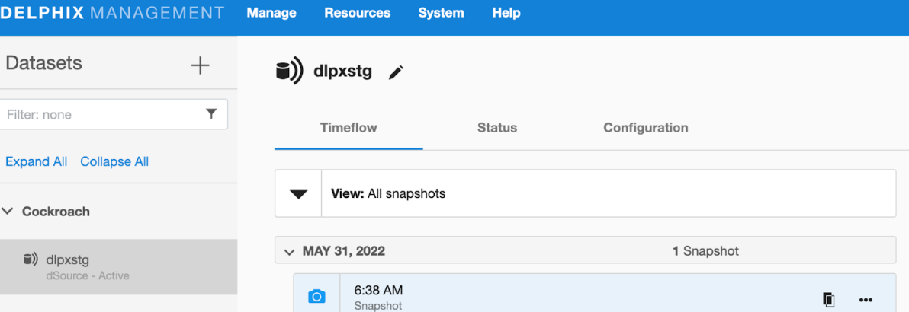Screen dimensions: 909x312
Task: Click the pencil icon to rename dlpxstg
Action: [396, 72]
